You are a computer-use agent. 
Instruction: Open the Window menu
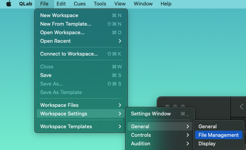[x=143, y=3]
